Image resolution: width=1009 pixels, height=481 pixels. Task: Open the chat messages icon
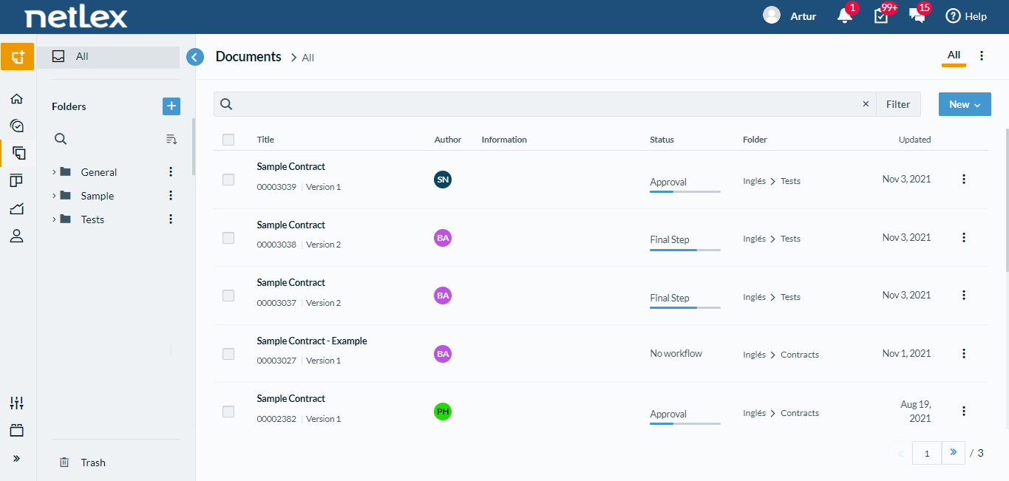917,16
